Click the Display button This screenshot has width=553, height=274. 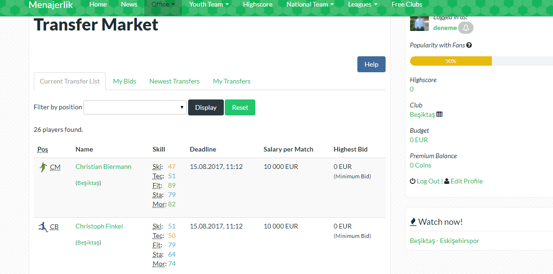pyautogui.click(x=206, y=107)
